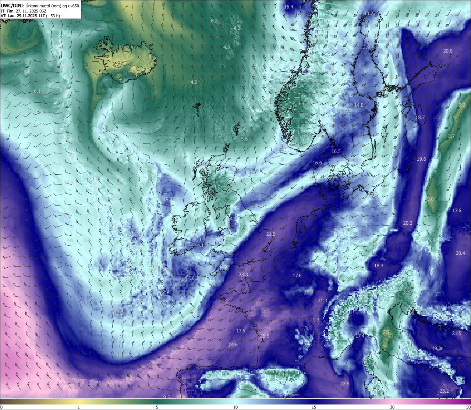This screenshot has height=410, width=471.
Task: Click the 5.6 value near Shetland
Action: click(x=244, y=139)
